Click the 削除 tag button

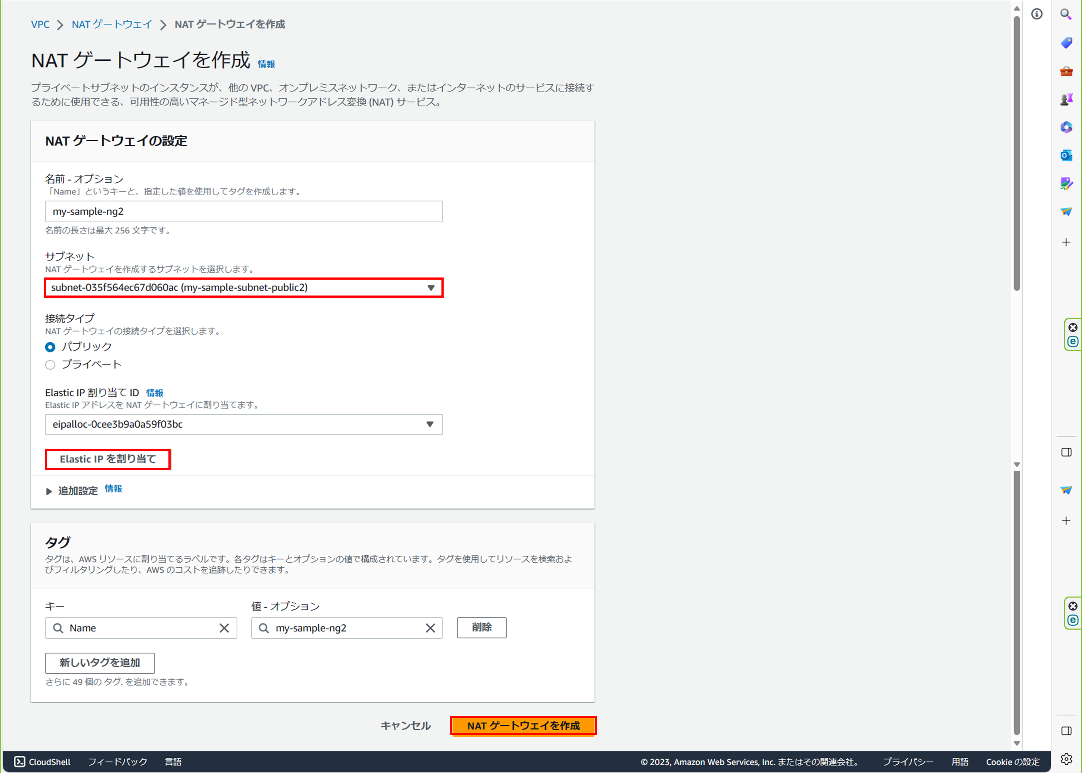pos(481,627)
